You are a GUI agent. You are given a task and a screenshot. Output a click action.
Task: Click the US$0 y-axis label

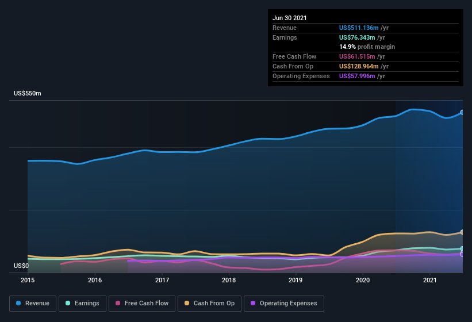[21, 266]
